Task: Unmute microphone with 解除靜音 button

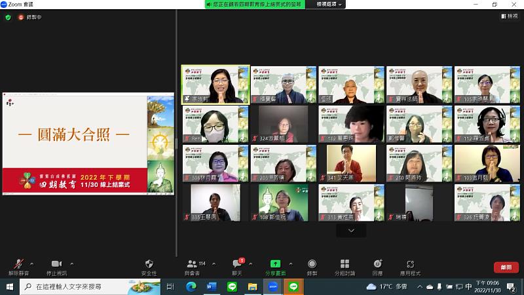Action: pyautogui.click(x=17, y=264)
